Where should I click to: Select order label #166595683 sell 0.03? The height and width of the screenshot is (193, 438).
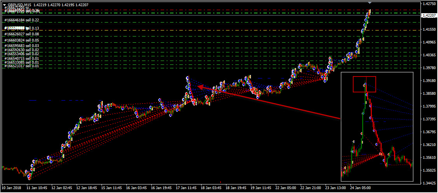[22, 46]
